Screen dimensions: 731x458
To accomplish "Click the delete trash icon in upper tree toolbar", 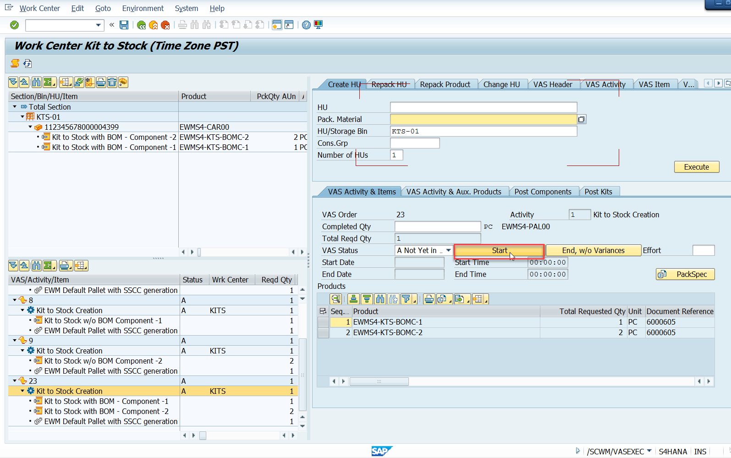I will tap(112, 82).
